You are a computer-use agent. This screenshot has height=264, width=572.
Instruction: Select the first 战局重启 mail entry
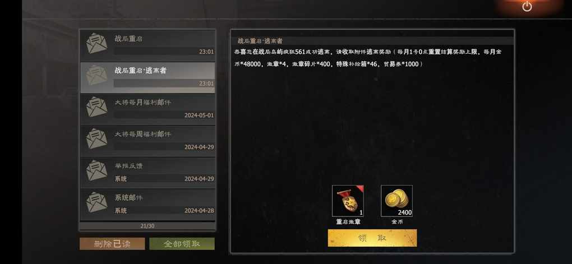point(147,45)
